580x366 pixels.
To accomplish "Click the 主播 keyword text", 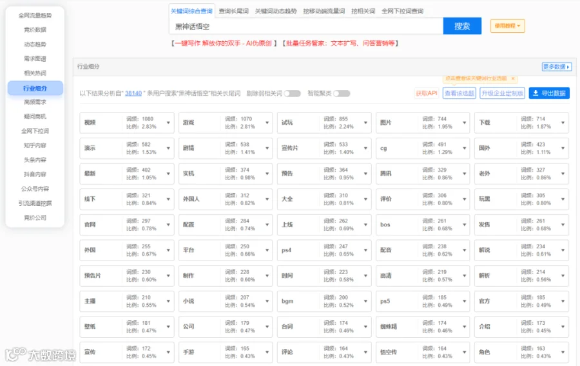I will 90,301.
